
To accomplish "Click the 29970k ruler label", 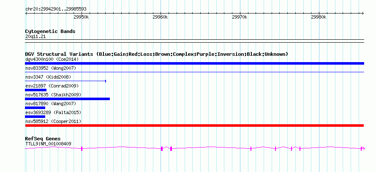I will pyautogui.click(x=240, y=17).
